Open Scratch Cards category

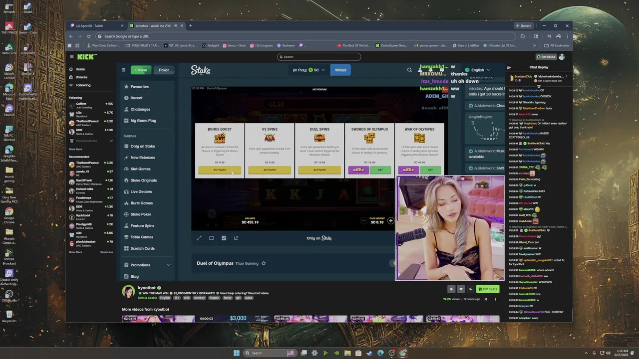coord(139,248)
